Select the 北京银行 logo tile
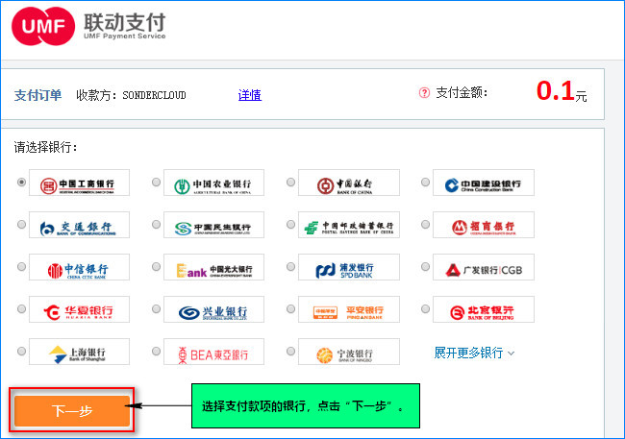The image size is (625, 439). point(484,309)
